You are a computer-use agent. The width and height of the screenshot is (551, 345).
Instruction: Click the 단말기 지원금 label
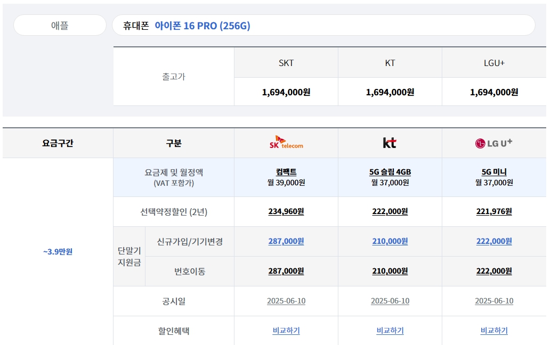(129, 256)
